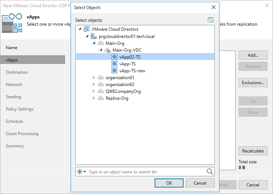Select the Main-Org-VDC label
Viewport: 273px width, 194px height.
pyautogui.click(x=127, y=50)
